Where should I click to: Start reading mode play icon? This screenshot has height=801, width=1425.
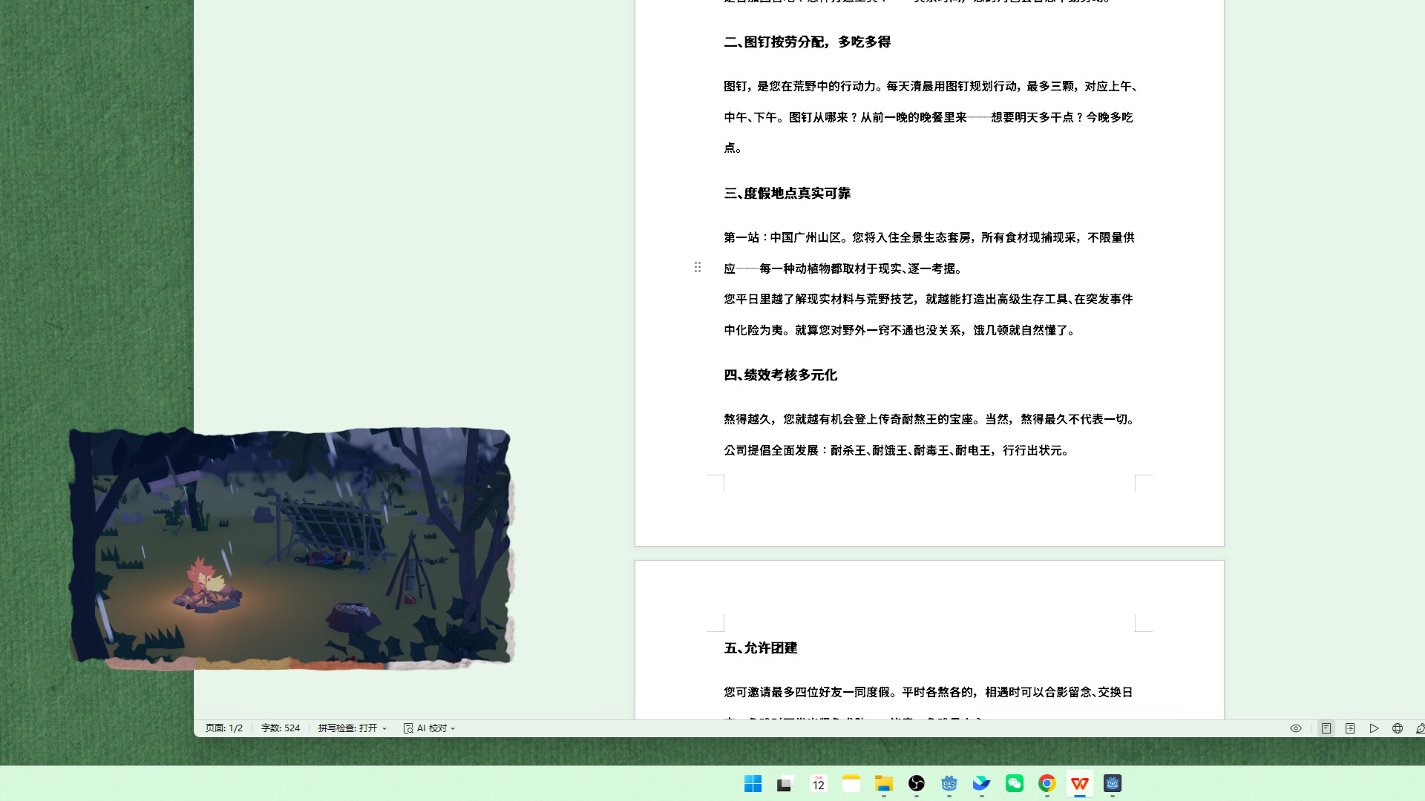click(1374, 728)
